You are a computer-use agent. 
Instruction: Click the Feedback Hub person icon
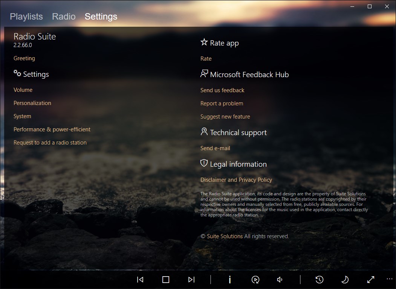pyautogui.click(x=204, y=74)
